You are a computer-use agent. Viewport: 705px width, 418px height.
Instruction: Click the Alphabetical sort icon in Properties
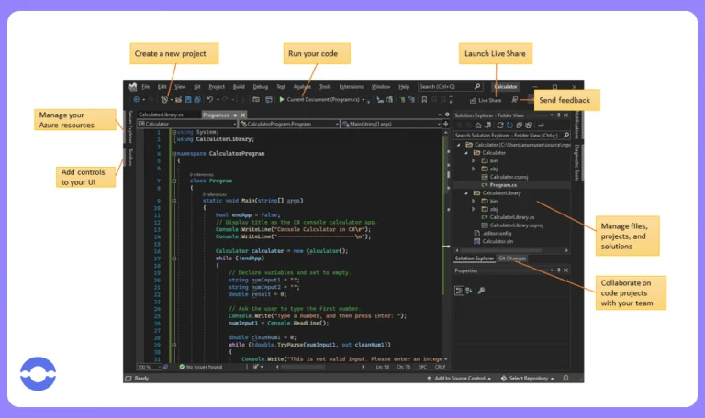click(469, 291)
